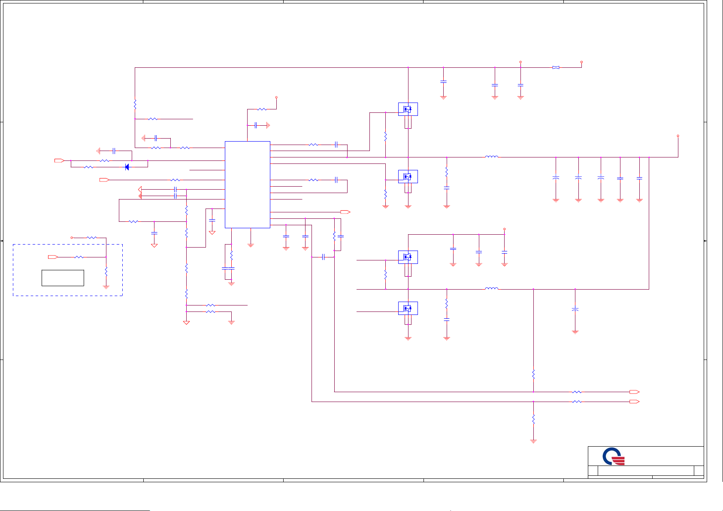Screen dimensions: 723x511
Task: Select the bottommost MOSFET symbol
Action: 408,308
